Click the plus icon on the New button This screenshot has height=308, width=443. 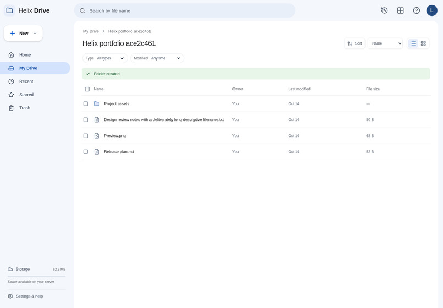point(13,34)
